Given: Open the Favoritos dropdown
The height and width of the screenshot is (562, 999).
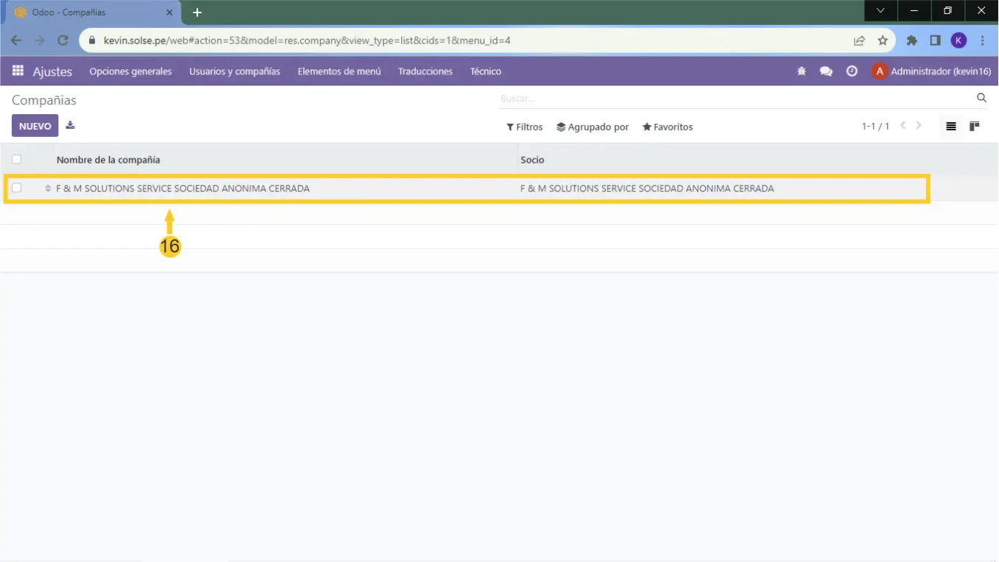Looking at the screenshot, I should tap(668, 127).
